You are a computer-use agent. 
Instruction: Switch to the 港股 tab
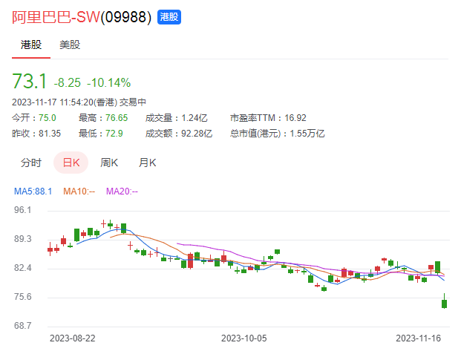coord(31,45)
